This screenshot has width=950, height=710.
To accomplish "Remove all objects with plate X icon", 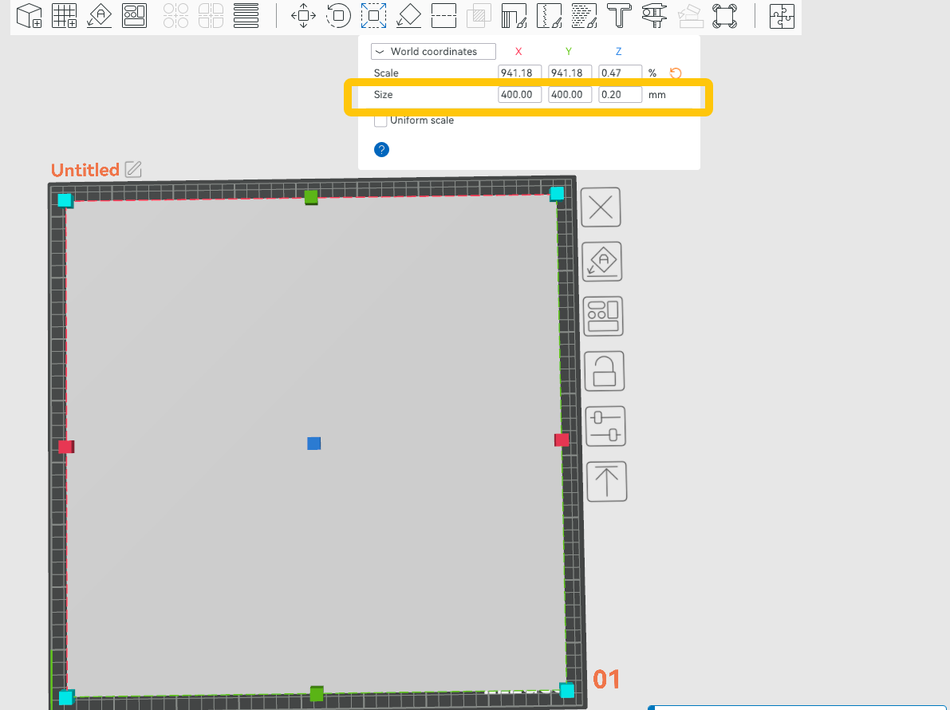I will click(x=601, y=207).
